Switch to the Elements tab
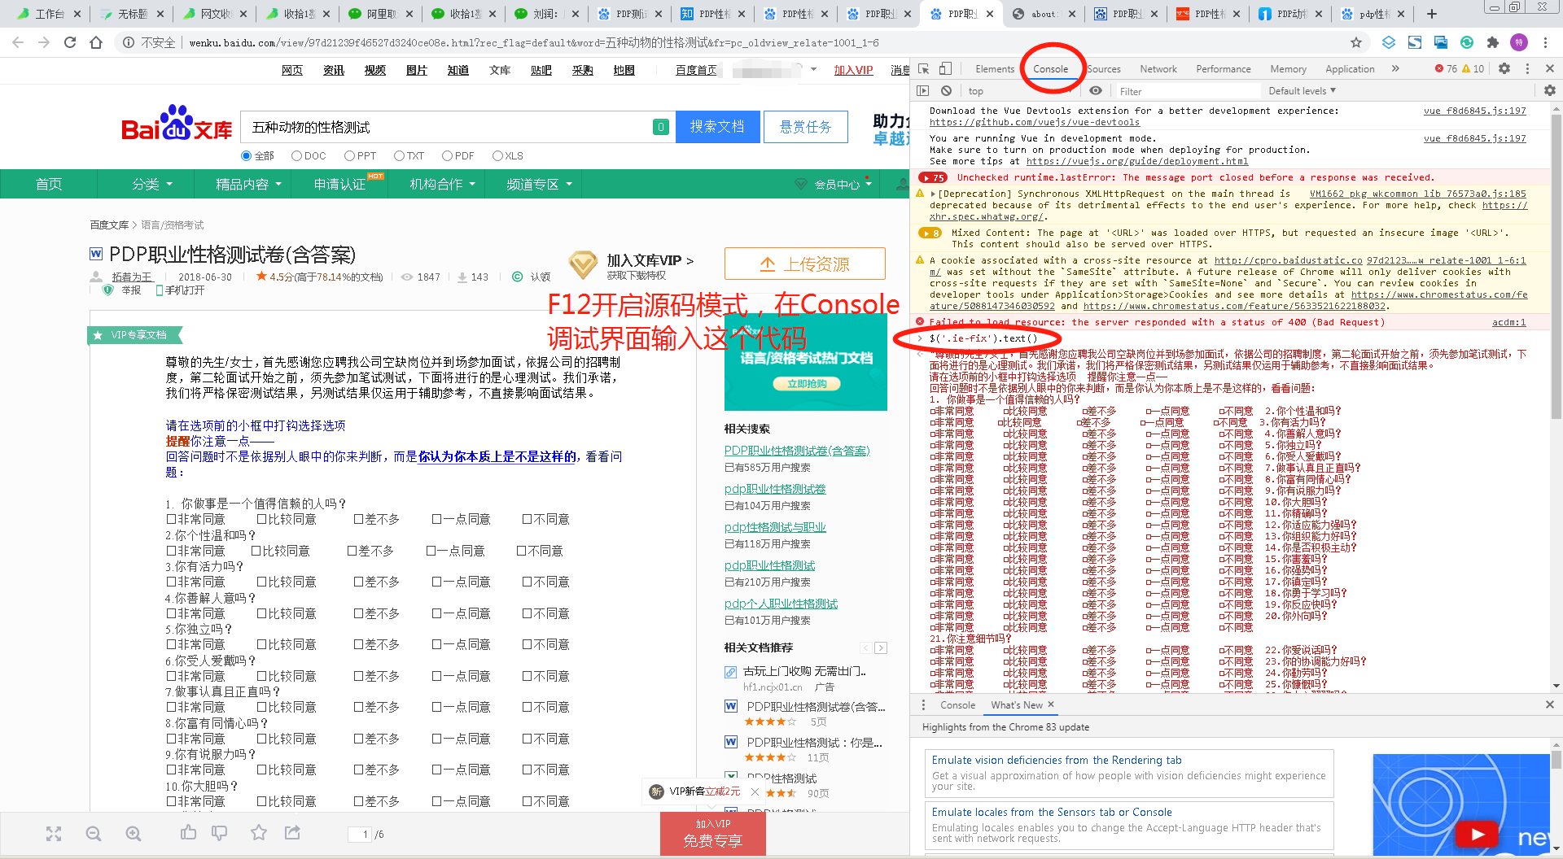Screen dimensions: 1563x859 pos(995,69)
